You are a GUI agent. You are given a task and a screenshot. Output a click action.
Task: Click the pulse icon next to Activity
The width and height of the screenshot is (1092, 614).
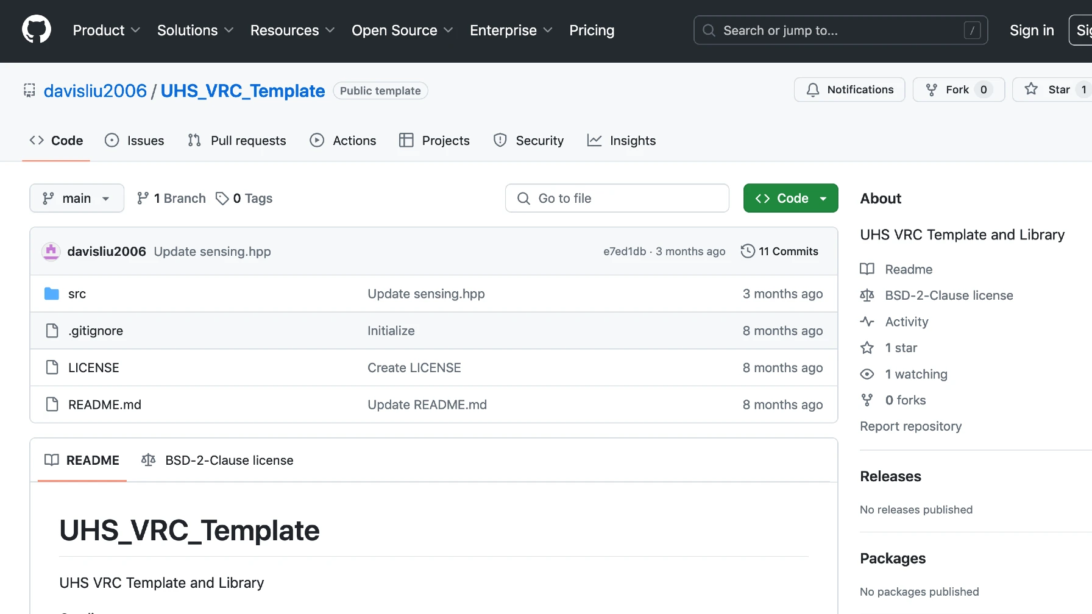[x=867, y=321]
